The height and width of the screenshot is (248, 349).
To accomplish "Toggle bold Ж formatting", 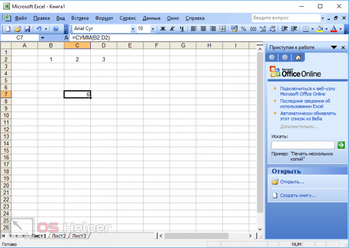I will coord(163,29).
